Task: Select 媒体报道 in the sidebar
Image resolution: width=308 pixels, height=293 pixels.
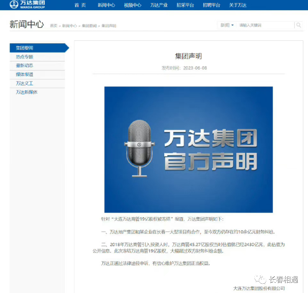Action: click(x=37, y=74)
